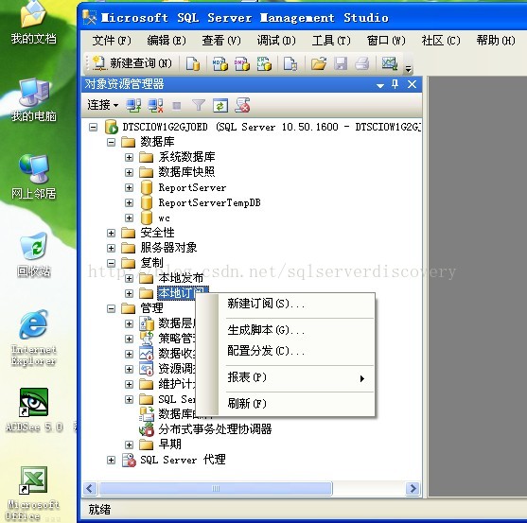Open the 社区(C) menu
Image resolution: width=527 pixels, height=523 pixels.
(441, 41)
